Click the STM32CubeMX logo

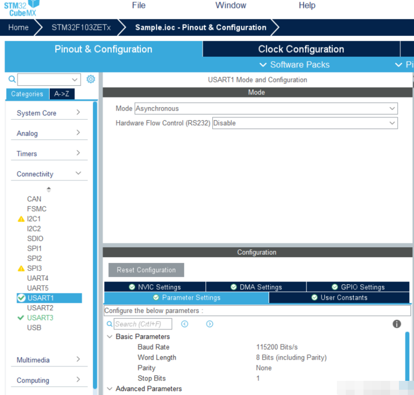(22, 8)
